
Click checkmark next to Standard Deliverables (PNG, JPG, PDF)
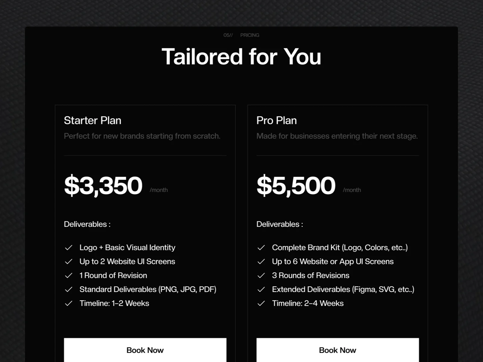coord(69,289)
